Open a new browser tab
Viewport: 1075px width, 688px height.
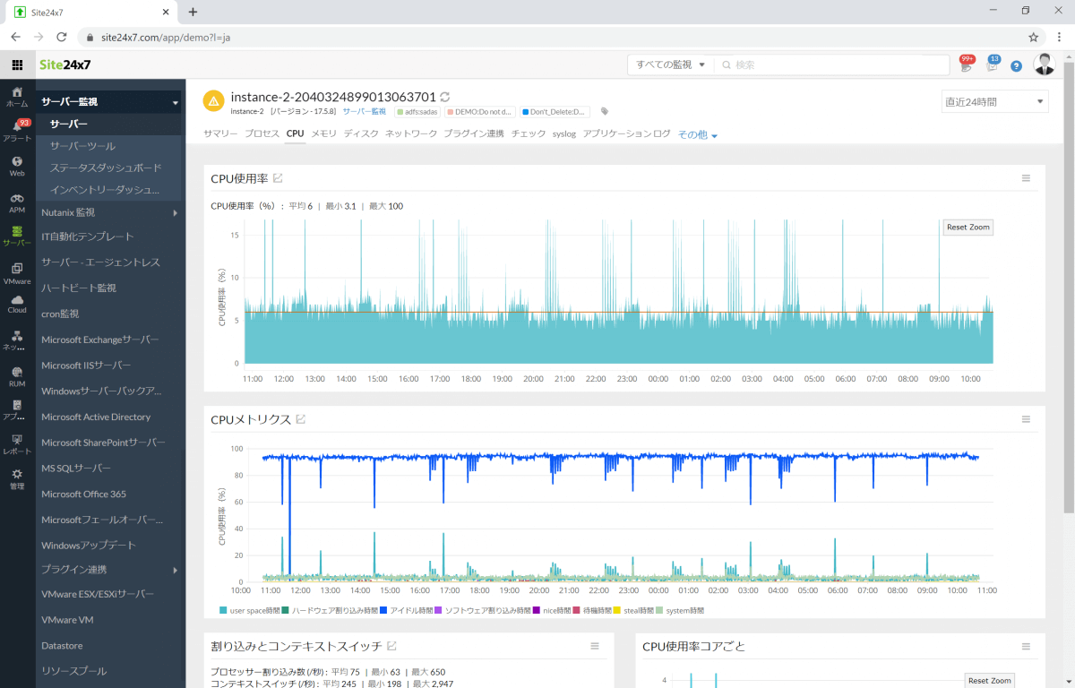tap(193, 12)
